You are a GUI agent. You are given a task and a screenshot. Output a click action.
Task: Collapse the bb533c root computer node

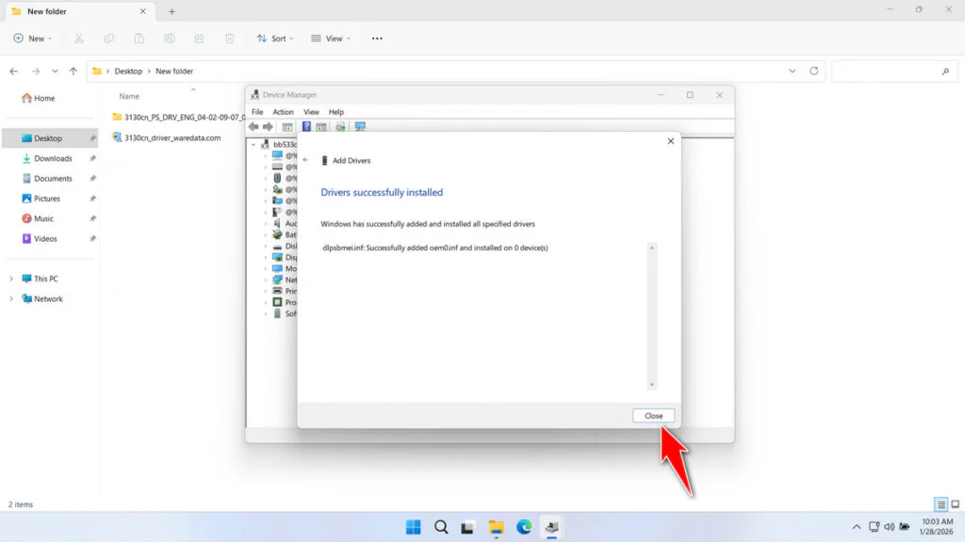coord(254,145)
